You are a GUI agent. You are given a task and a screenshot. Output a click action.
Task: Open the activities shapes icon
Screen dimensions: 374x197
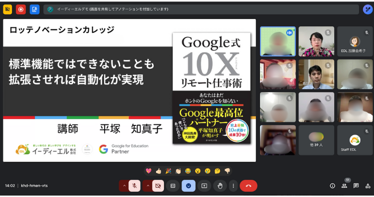[x=368, y=186]
